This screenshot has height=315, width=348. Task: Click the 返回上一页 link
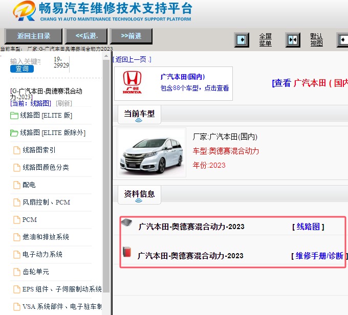pyautogui.click(x=132, y=59)
